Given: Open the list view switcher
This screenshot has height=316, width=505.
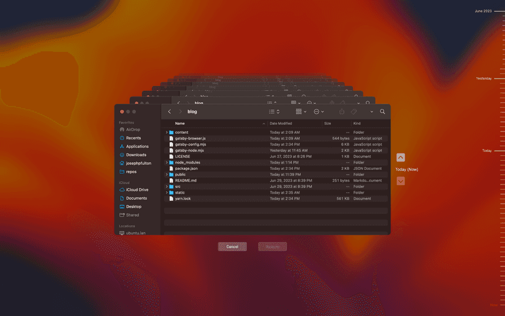Looking at the screenshot, I should (274, 112).
